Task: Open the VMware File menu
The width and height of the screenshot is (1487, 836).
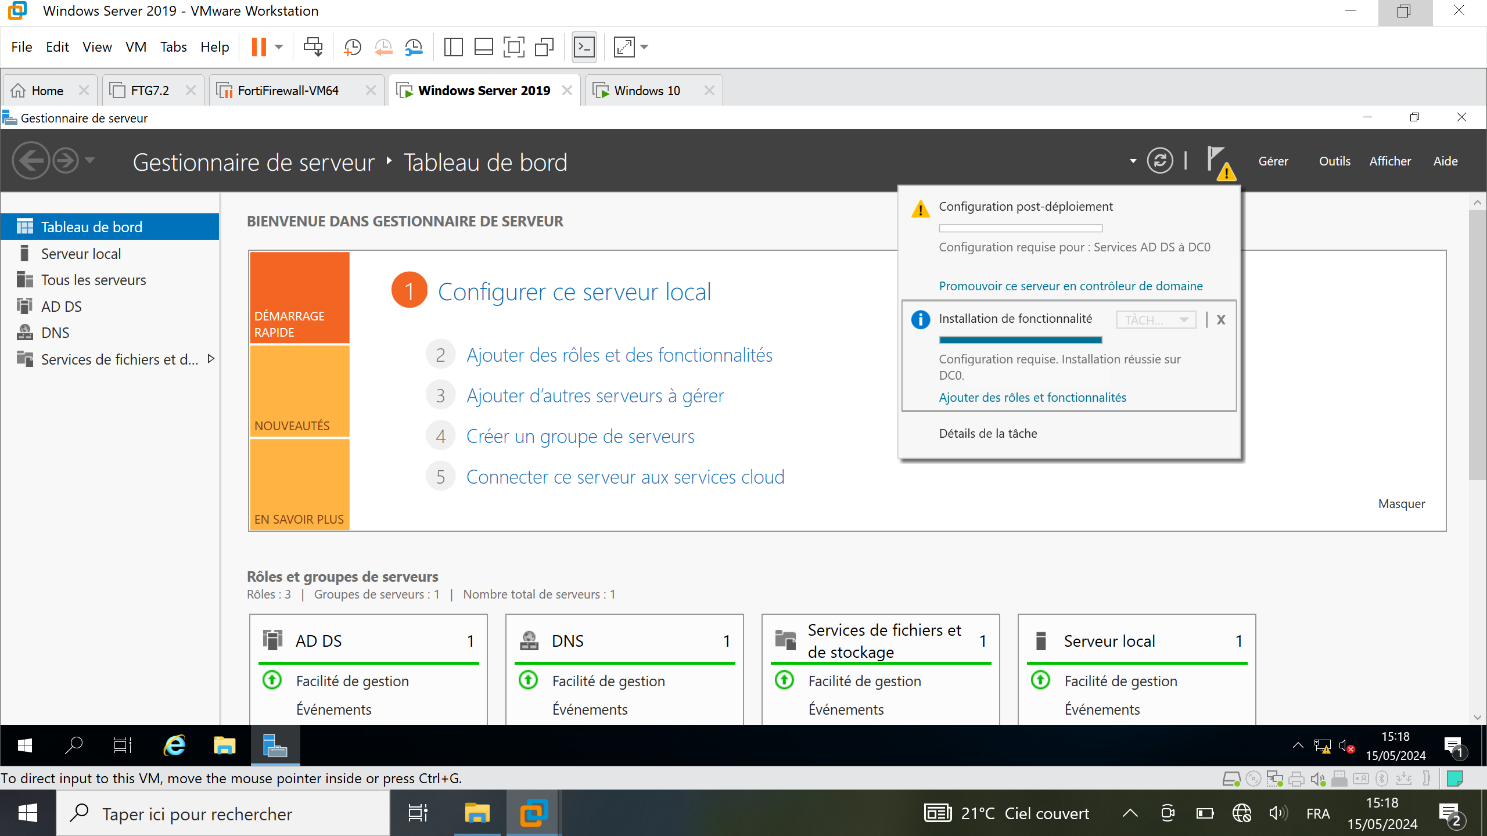Action: 21,47
